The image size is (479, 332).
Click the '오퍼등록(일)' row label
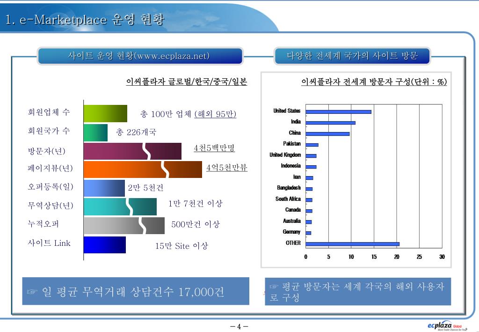click(x=51, y=186)
